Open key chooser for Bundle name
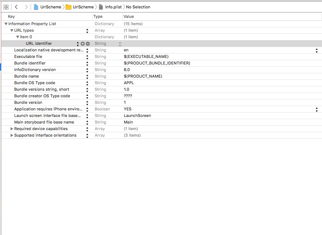322x235 pixels. [x=87, y=77]
